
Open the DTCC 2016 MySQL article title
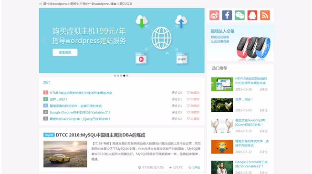[101, 135]
